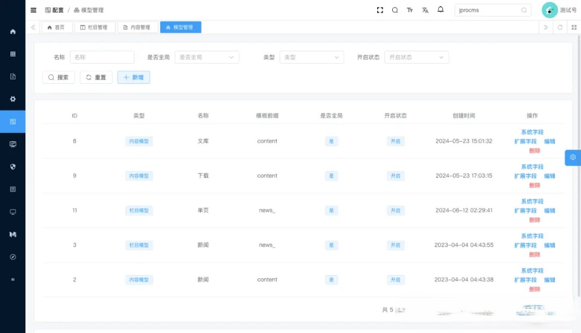Screen dimensions: 581x333
Task: Click the 栏目模型 tag in 单页 row
Action: pos(139,211)
